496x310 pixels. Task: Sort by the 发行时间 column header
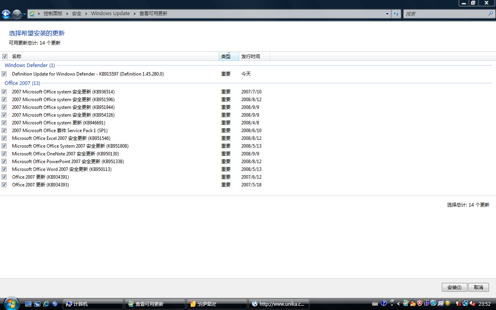click(255, 57)
